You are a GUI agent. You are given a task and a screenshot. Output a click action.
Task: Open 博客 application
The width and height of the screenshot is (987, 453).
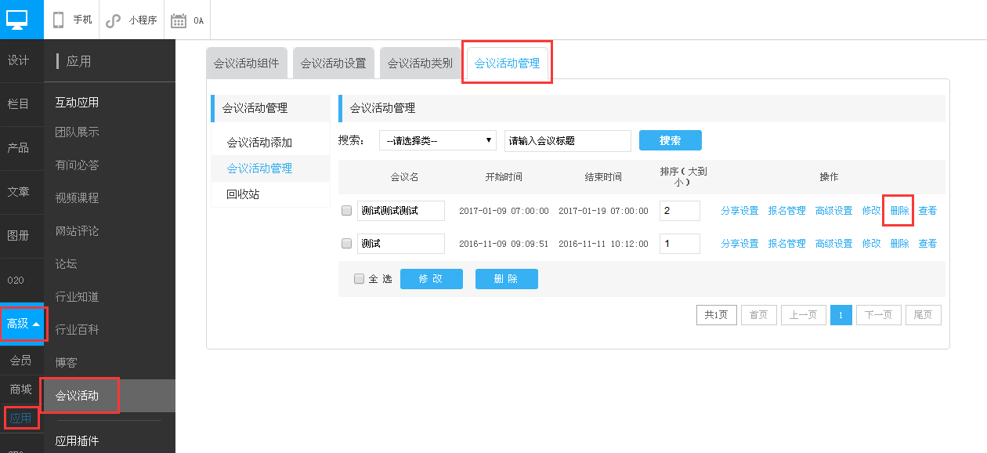(x=66, y=362)
